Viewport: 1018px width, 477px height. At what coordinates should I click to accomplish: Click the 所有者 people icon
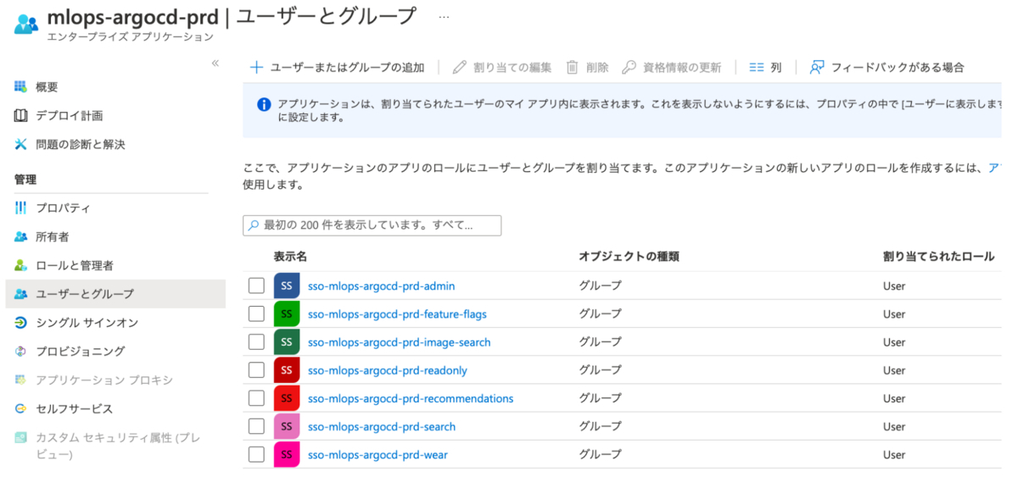pyautogui.click(x=21, y=237)
